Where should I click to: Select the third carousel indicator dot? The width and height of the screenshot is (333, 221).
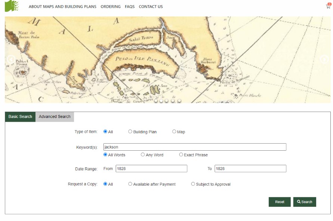point(166,101)
